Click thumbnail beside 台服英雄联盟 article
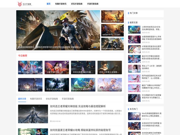This screenshot has width=180, height=135. click(x=134, y=39)
